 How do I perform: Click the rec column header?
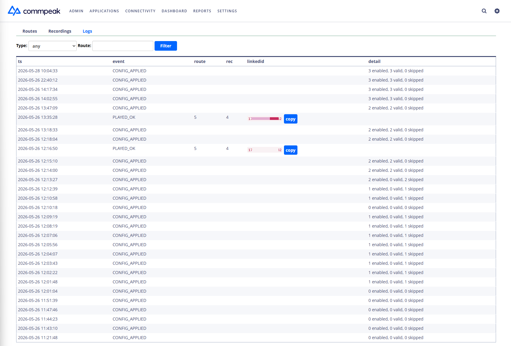pyautogui.click(x=229, y=61)
